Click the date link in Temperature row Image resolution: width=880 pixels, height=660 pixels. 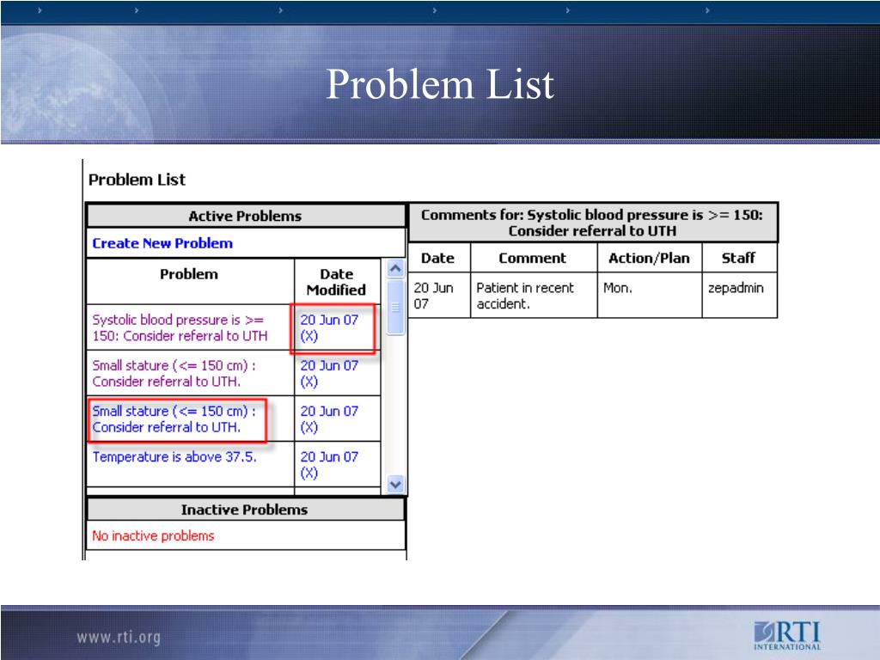coord(328,465)
